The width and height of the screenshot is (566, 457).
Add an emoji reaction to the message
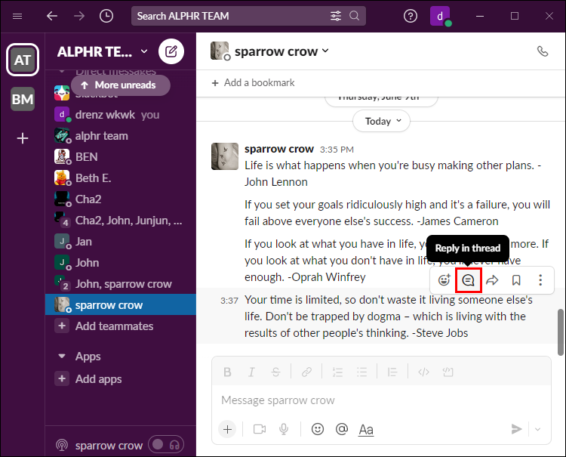444,280
